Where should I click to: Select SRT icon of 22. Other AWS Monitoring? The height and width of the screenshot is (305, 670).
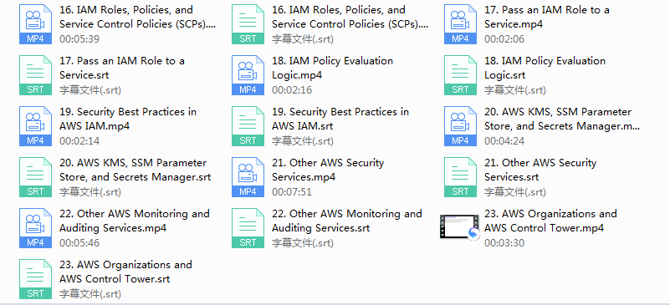tap(248, 228)
